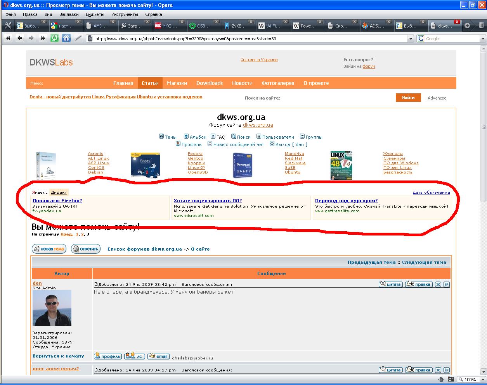Edit den's post with правка button
Image resolution: width=487 pixels, height=385 pixels.
[x=419, y=284]
